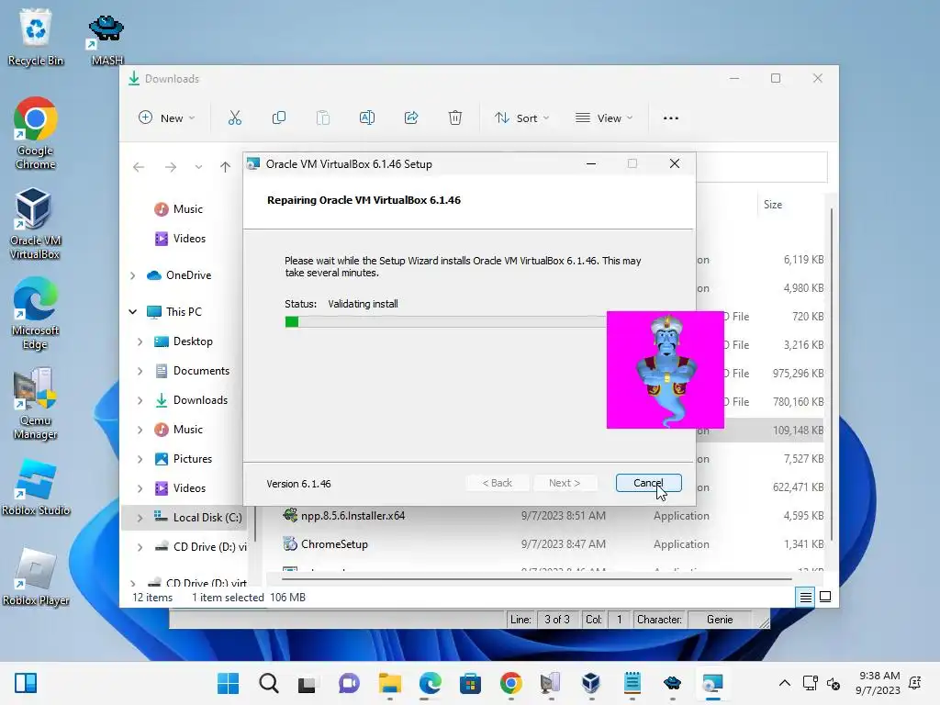
Task: Launch Google Chrome from the desktop
Action: pyautogui.click(x=36, y=133)
